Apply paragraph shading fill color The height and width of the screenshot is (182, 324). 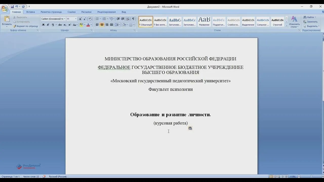pyautogui.click(x=124, y=25)
